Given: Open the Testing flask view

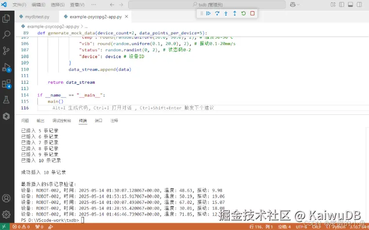Looking at the screenshot, I should pyautogui.click(x=6, y=100).
